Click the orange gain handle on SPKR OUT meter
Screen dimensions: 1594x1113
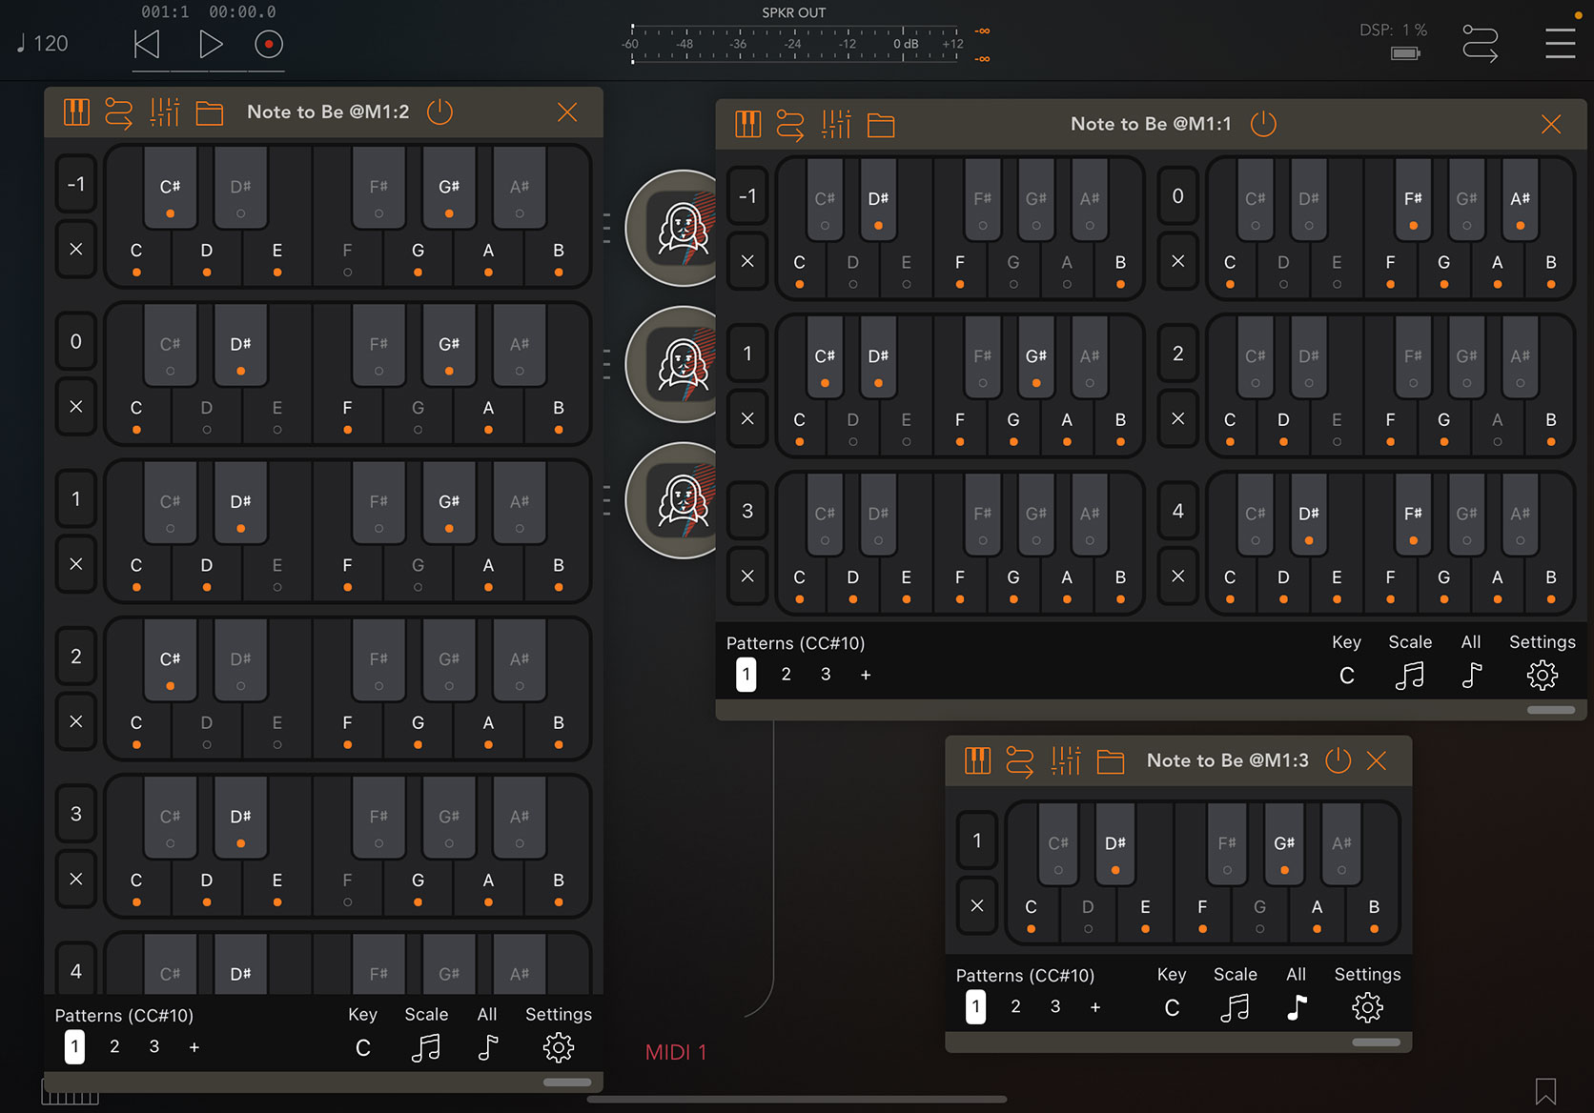[x=982, y=30]
